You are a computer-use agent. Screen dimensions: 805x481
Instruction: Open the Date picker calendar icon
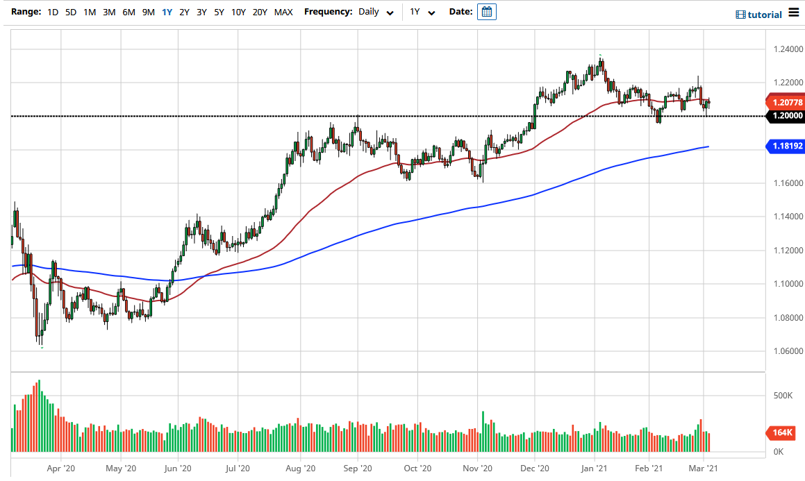pyautogui.click(x=486, y=11)
